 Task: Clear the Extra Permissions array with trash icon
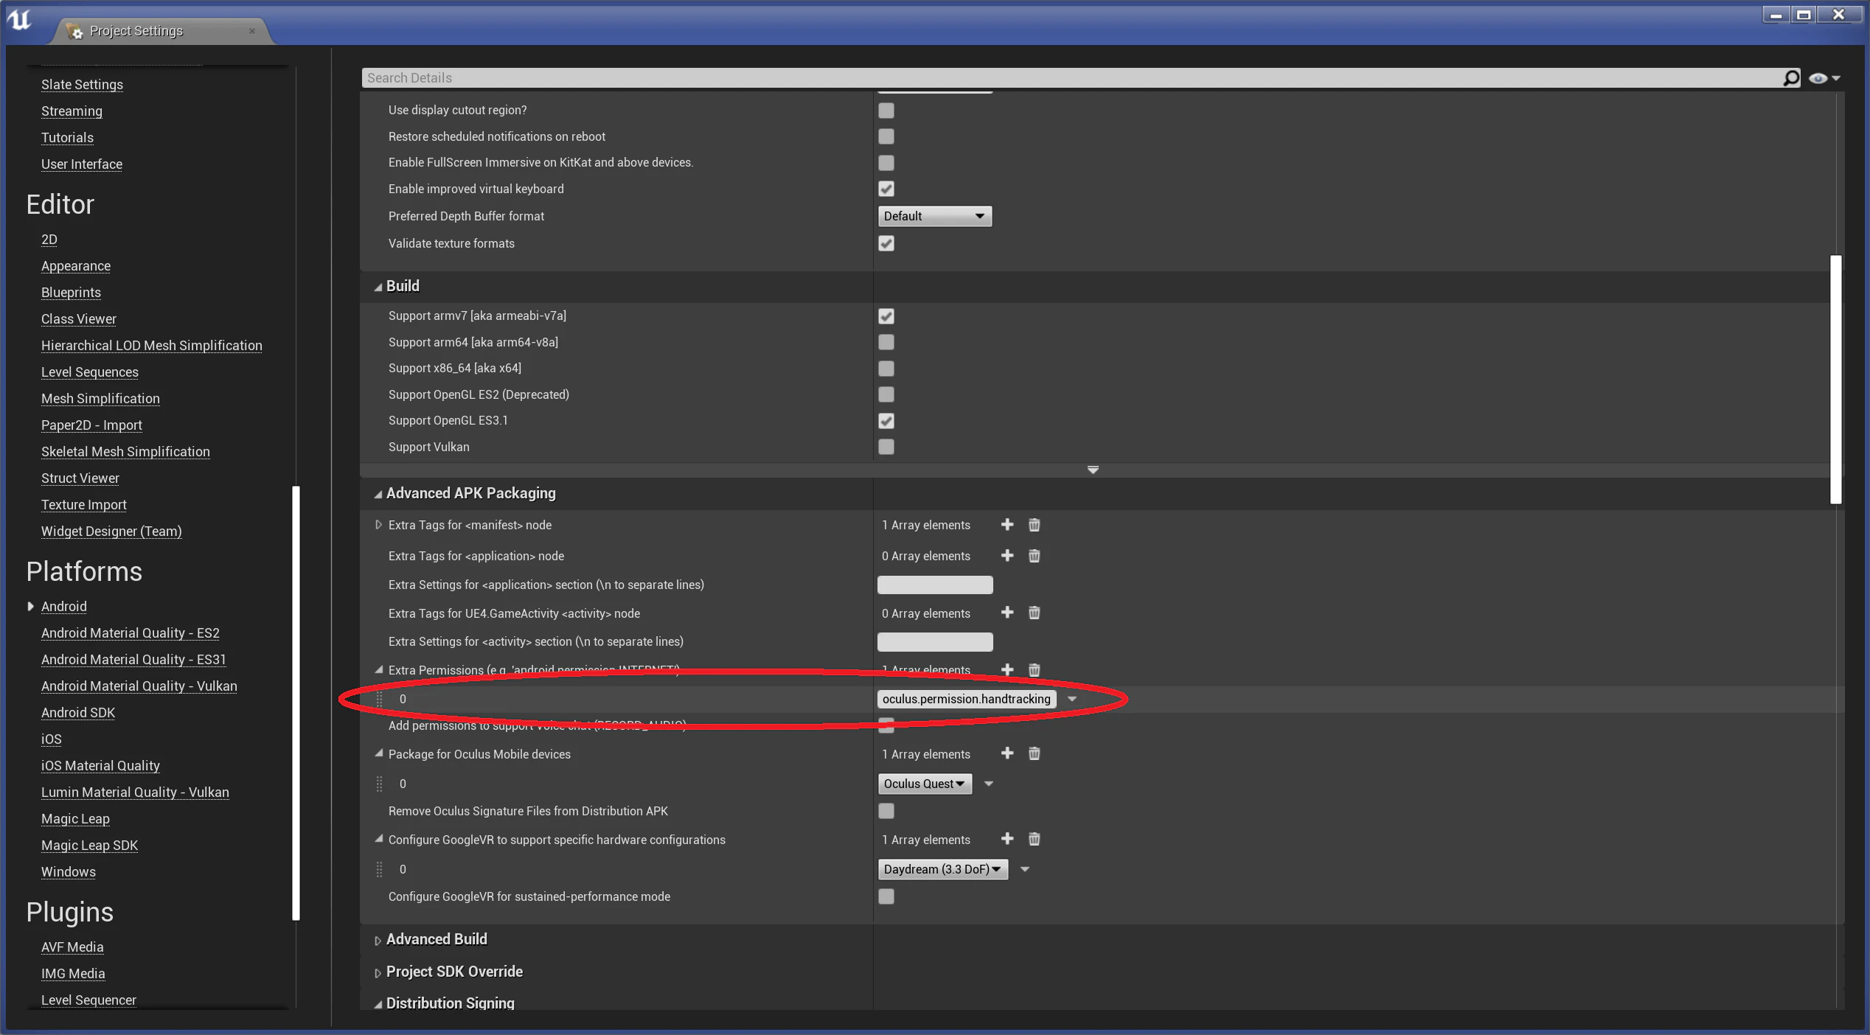click(1035, 669)
